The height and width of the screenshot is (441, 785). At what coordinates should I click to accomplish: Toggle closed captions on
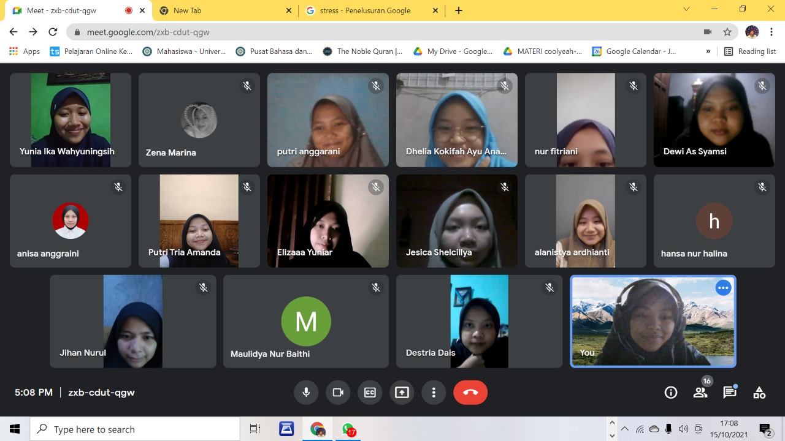370,393
